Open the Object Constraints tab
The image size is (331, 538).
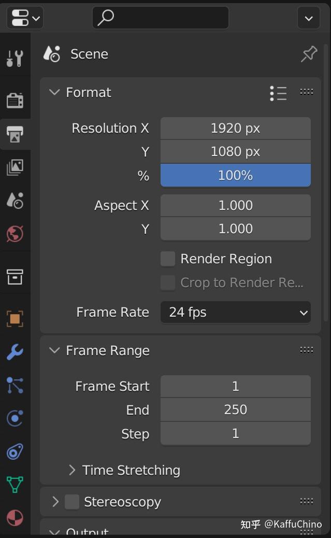tap(15, 451)
